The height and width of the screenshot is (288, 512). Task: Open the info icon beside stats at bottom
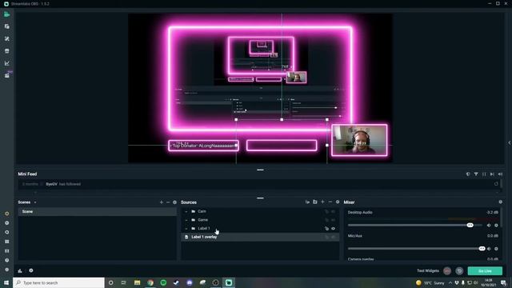point(31,270)
